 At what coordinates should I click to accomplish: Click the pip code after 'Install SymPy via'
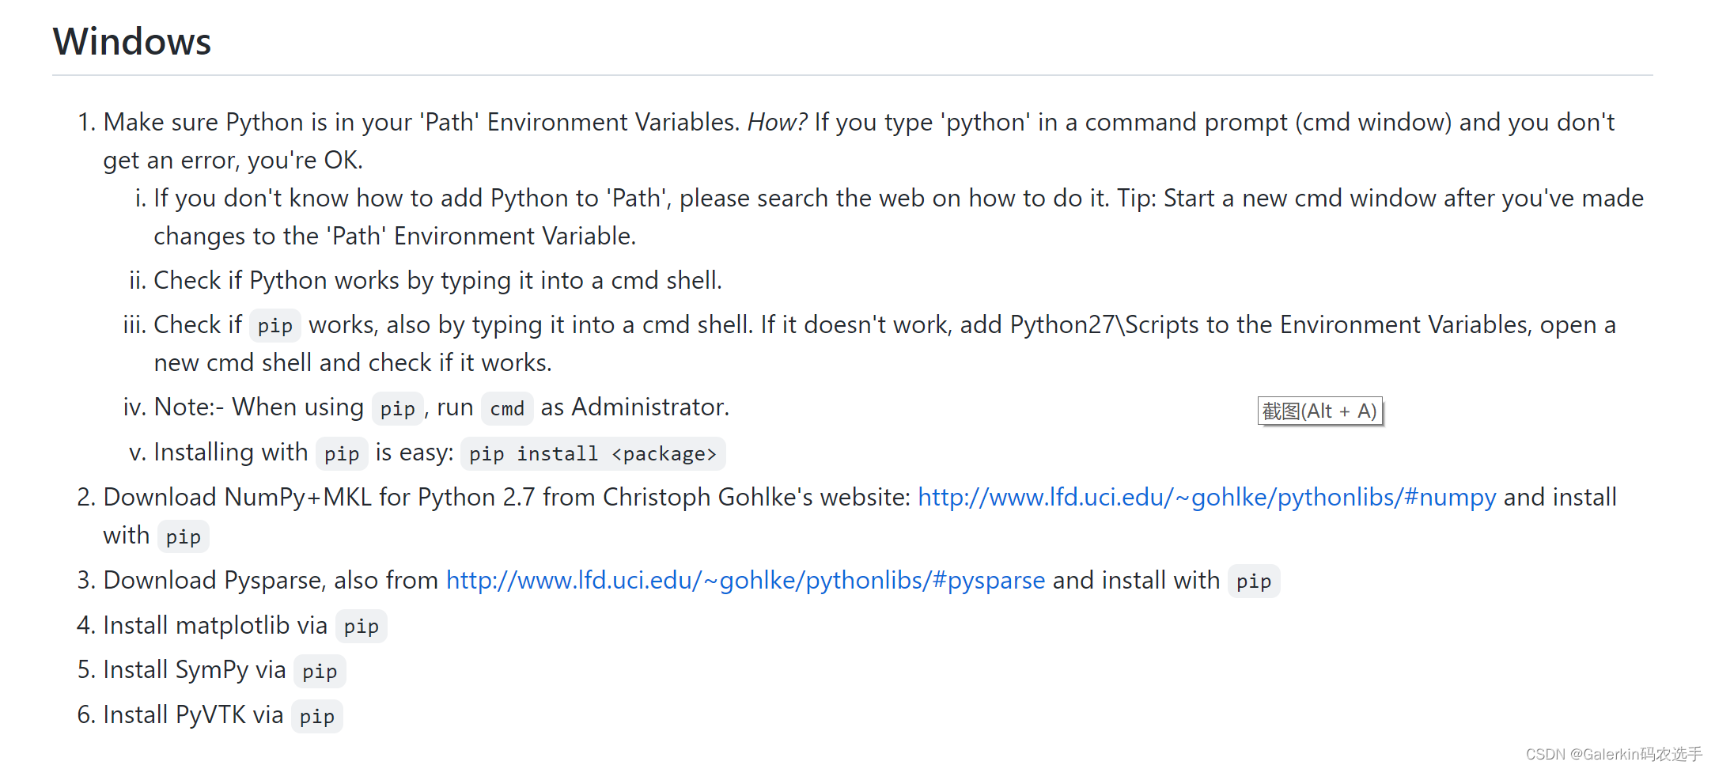tap(320, 672)
